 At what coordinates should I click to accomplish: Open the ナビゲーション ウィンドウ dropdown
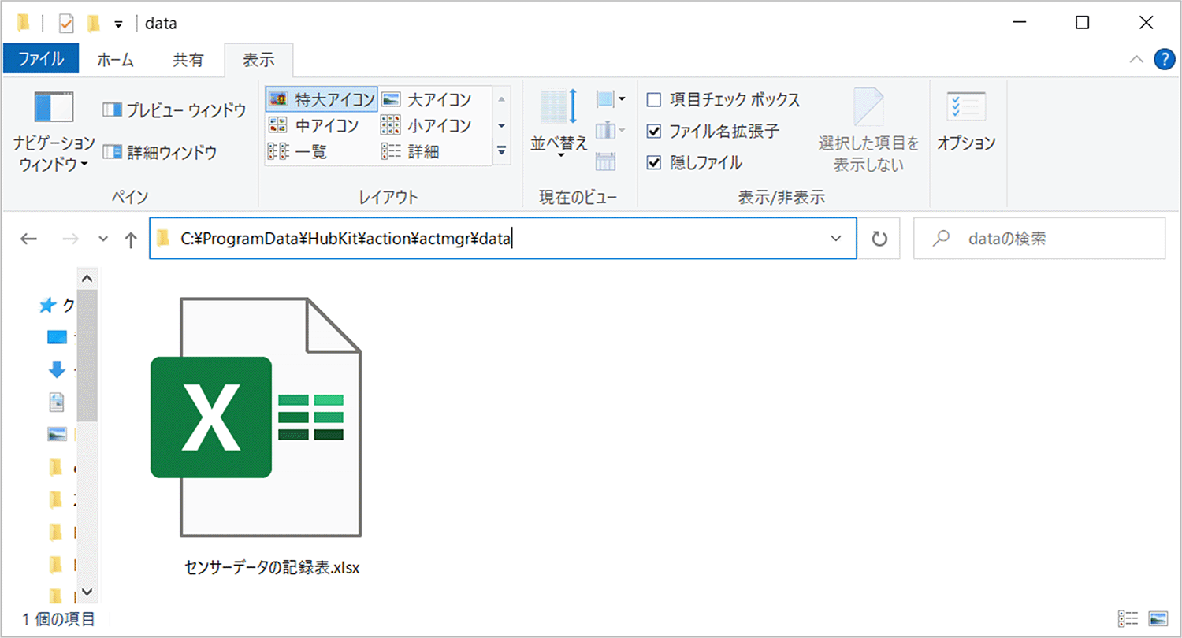54,130
